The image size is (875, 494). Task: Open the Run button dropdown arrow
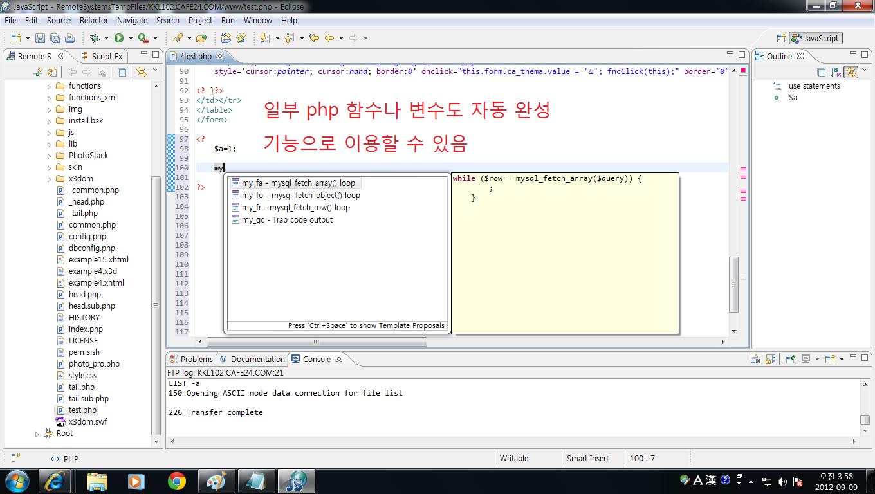(x=131, y=39)
